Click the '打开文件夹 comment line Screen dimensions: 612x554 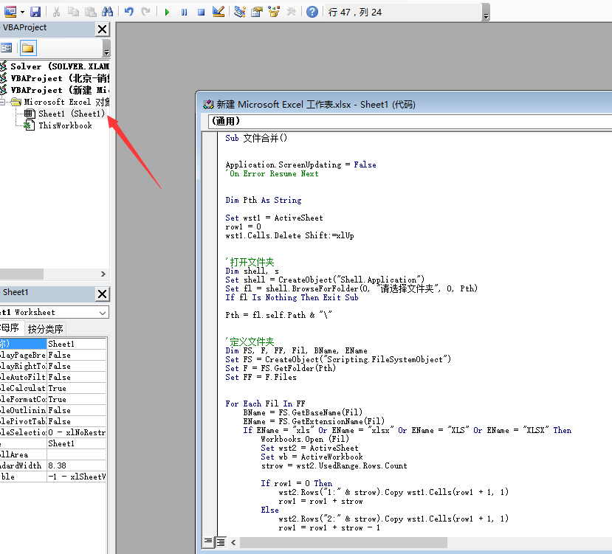click(250, 262)
